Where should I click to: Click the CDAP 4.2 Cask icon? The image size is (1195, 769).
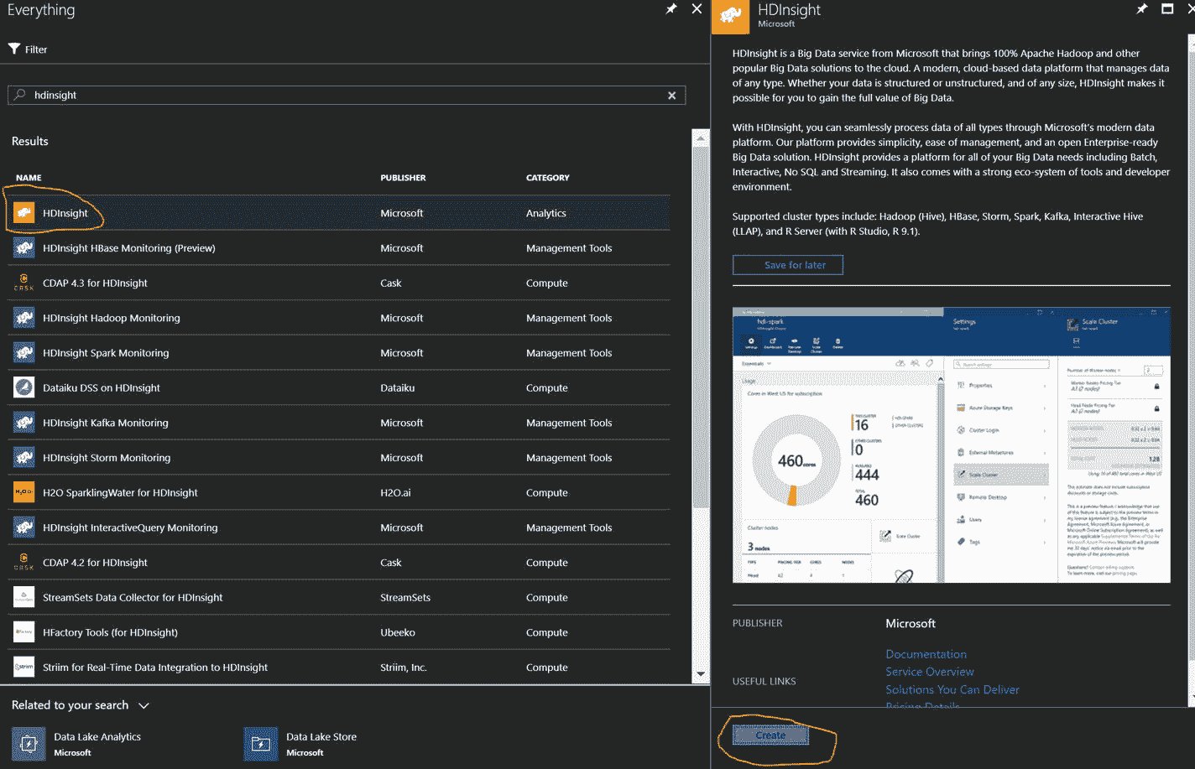tap(24, 563)
